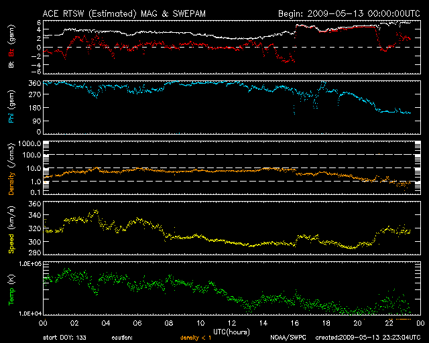Click the '(K)' unit label beside Temp

click(x=12, y=279)
